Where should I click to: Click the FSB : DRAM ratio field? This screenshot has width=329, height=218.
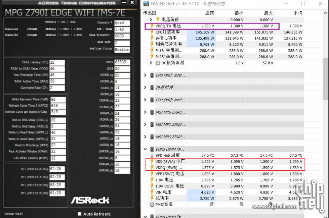coord(122,30)
